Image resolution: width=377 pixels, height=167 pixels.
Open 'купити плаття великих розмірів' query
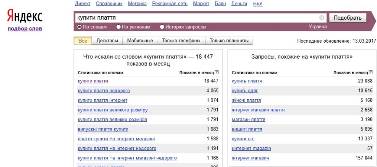click(x=112, y=120)
